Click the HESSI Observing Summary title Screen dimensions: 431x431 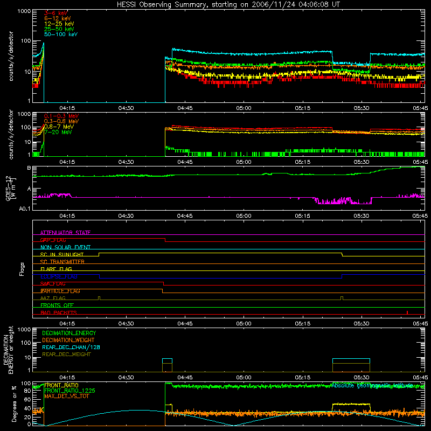pyautogui.click(x=228, y=5)
